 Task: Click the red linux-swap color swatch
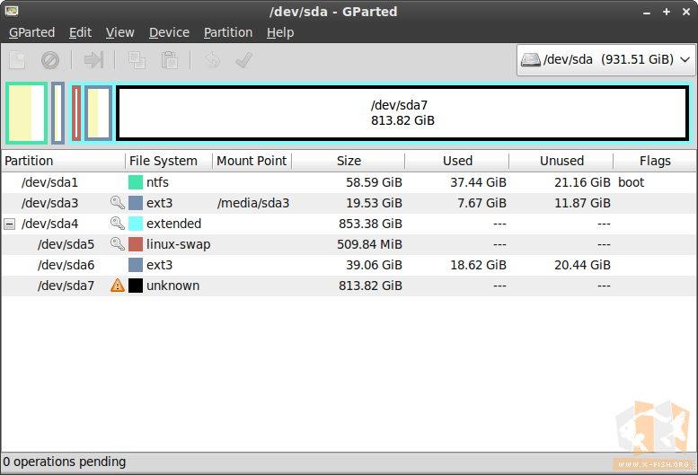click(x=136, y=244)
